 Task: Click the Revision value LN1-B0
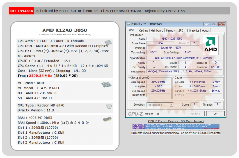pos(215,67)
